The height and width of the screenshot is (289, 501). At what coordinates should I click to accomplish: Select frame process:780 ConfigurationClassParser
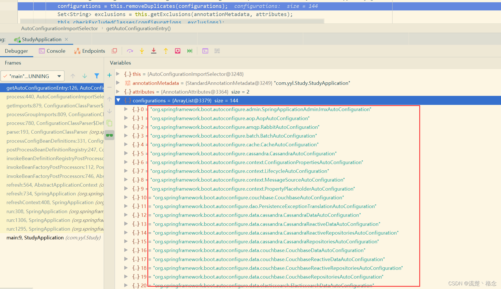pyautogui.click(x=52, y=123)
